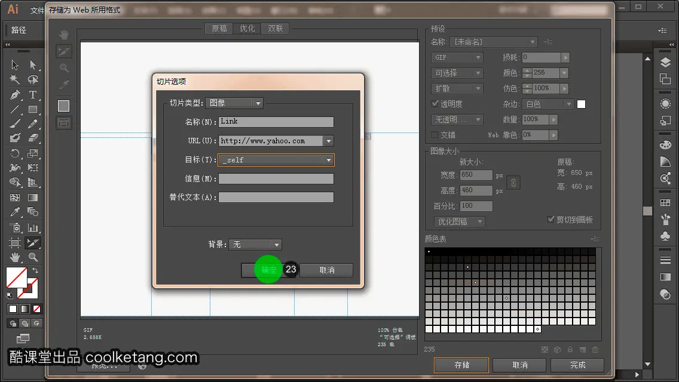Select the Type tool
This screenshot has height=382, width=679.
[33, 94]
